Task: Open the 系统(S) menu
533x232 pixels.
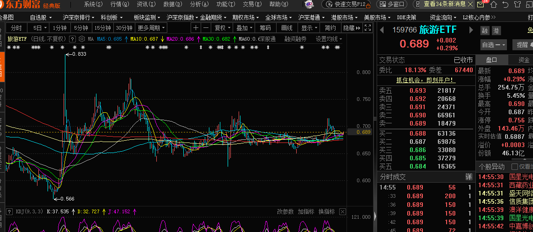Action: tap(93, 5)
